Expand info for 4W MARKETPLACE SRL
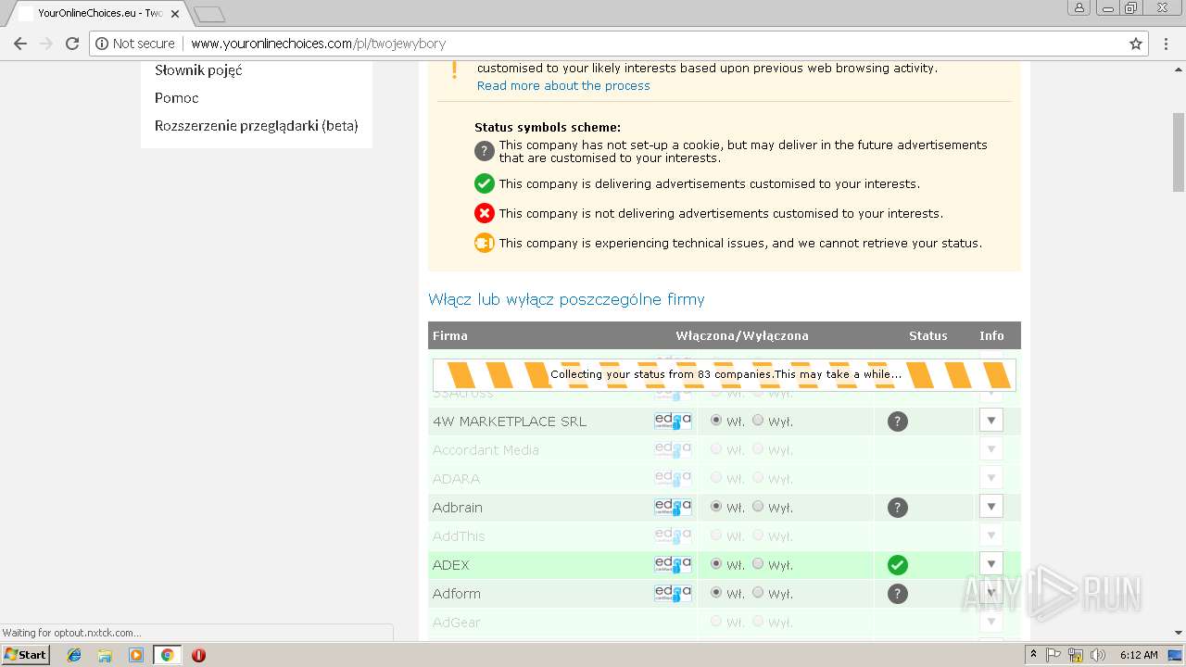 990,421
